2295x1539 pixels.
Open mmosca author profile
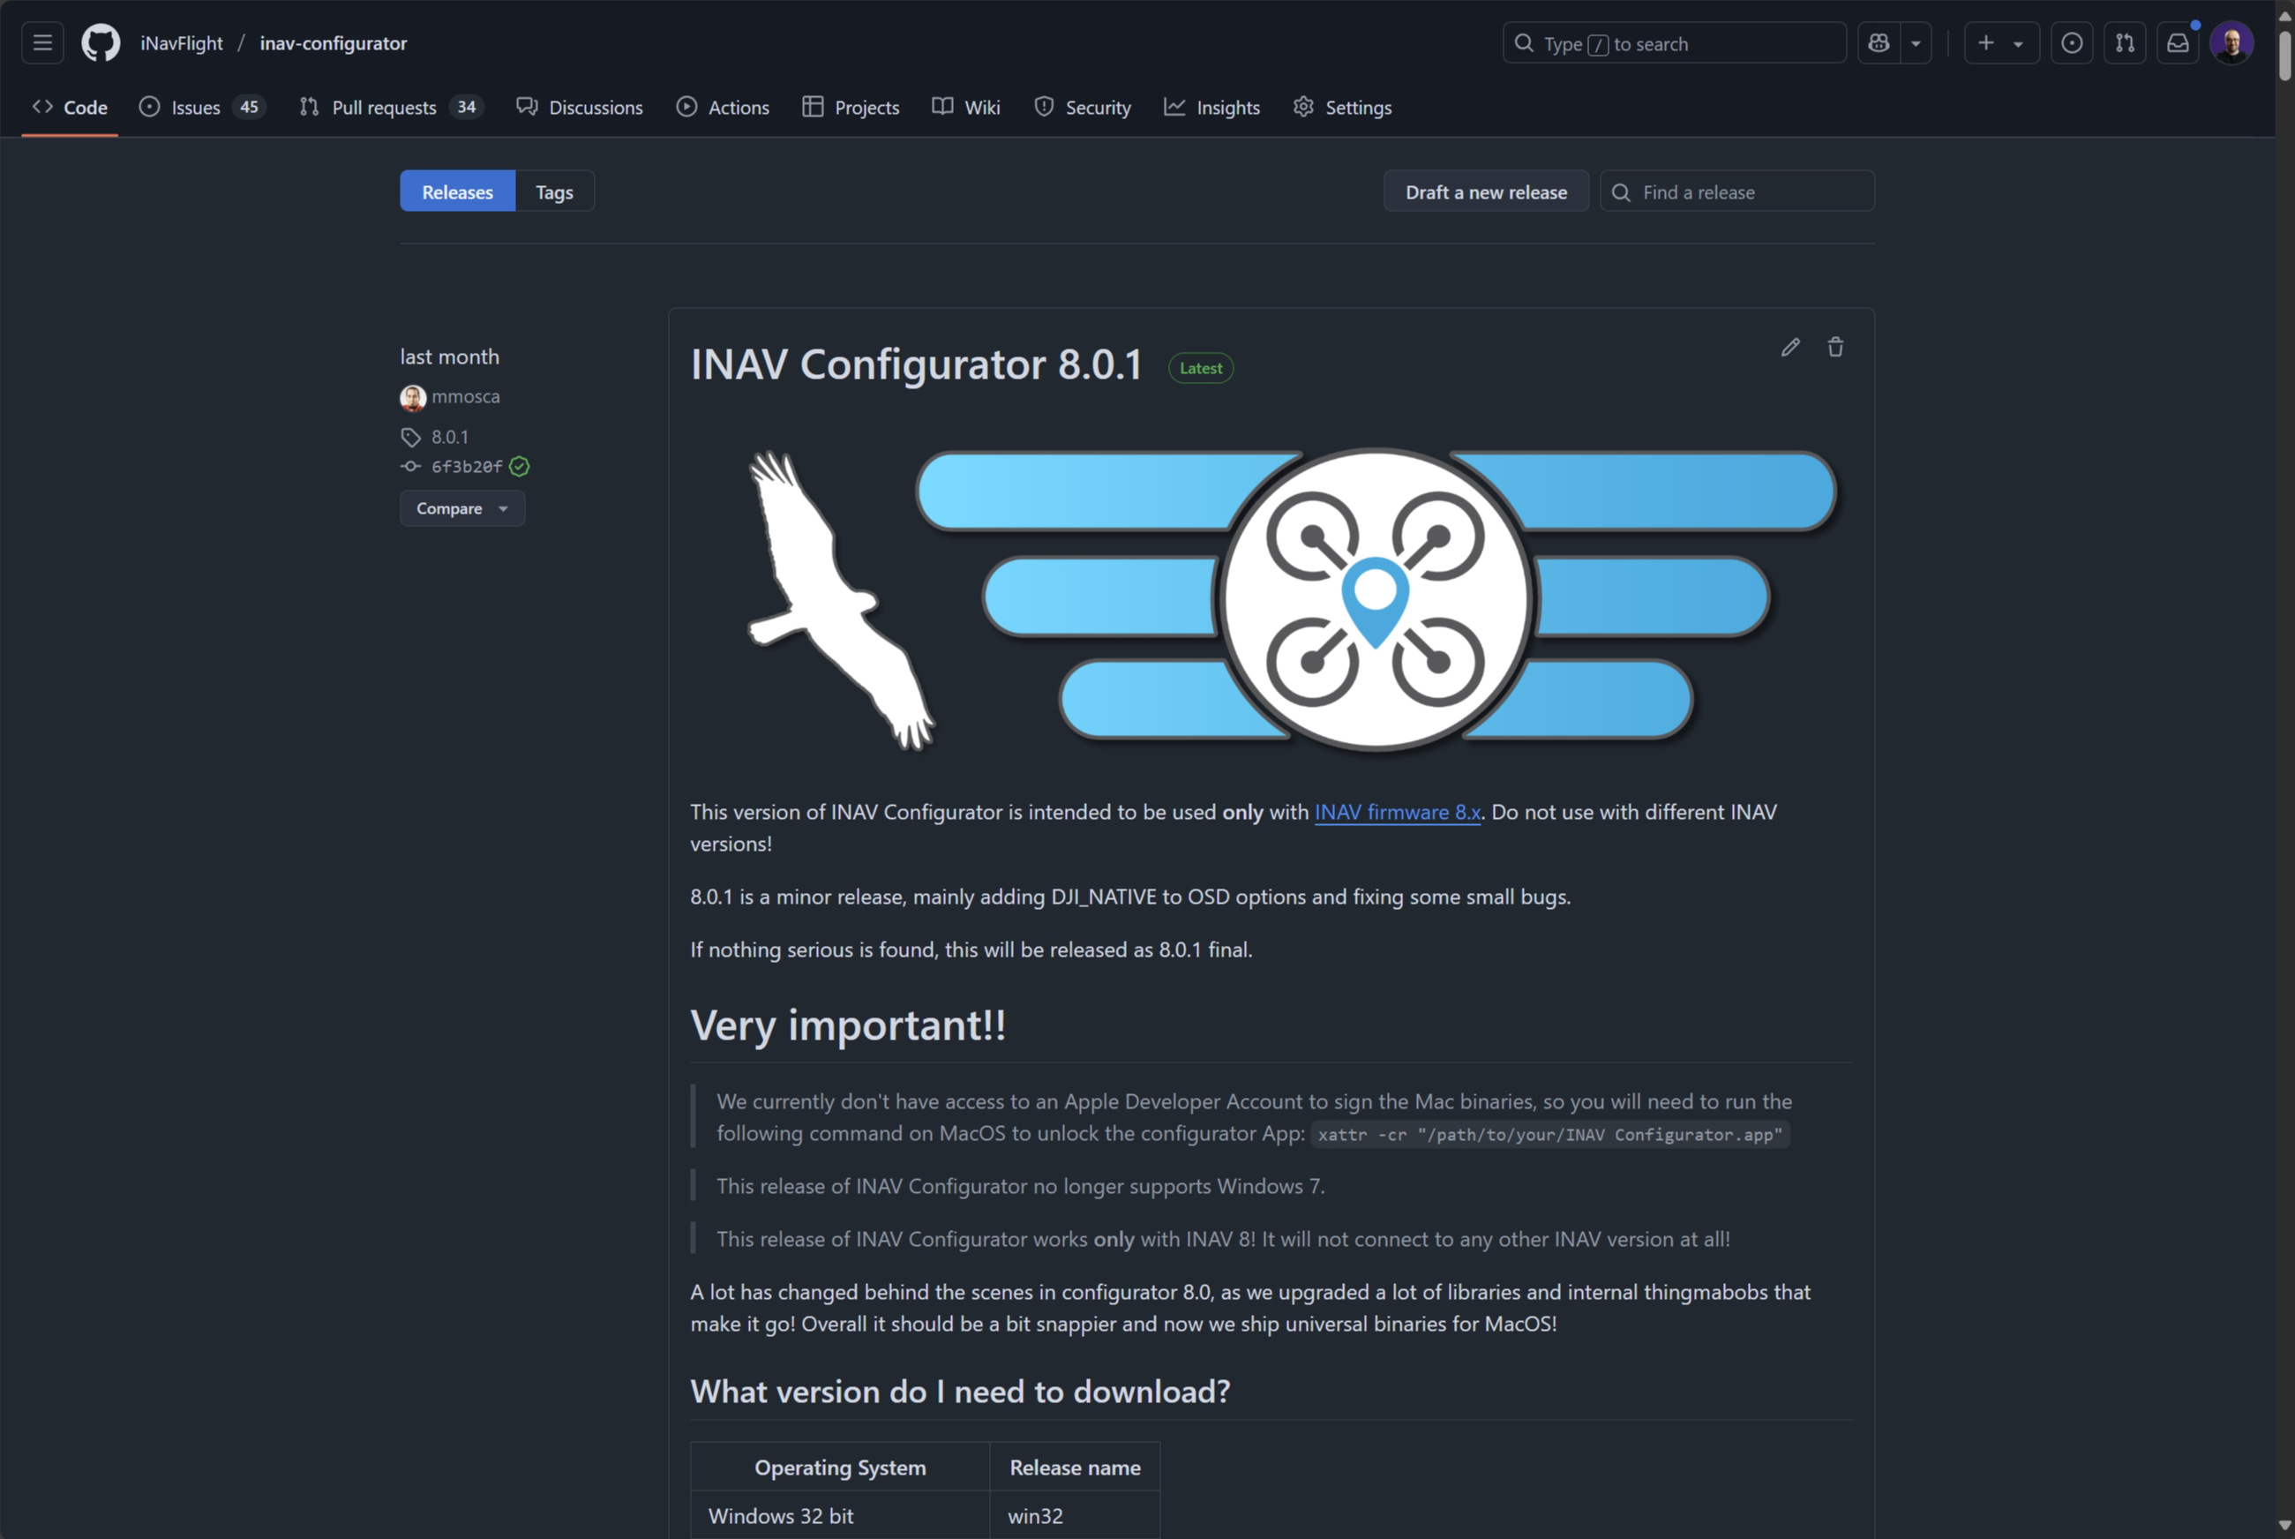click(465, 396)
